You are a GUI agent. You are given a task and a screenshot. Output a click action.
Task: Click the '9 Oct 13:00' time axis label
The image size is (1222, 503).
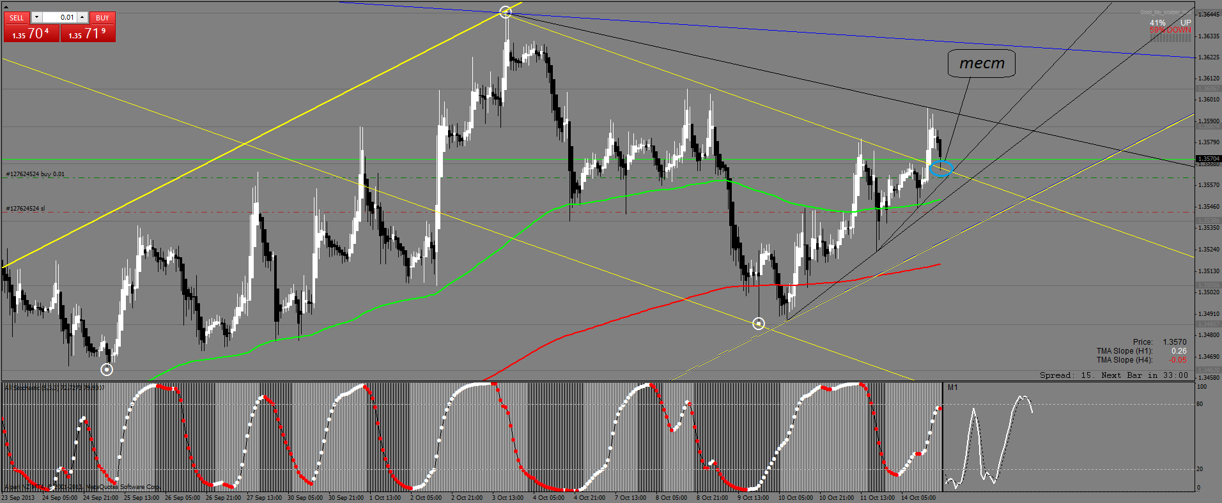(753, 498)
